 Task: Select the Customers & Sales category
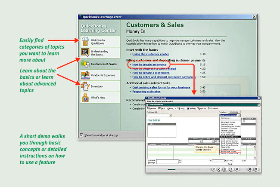[100, 64]
